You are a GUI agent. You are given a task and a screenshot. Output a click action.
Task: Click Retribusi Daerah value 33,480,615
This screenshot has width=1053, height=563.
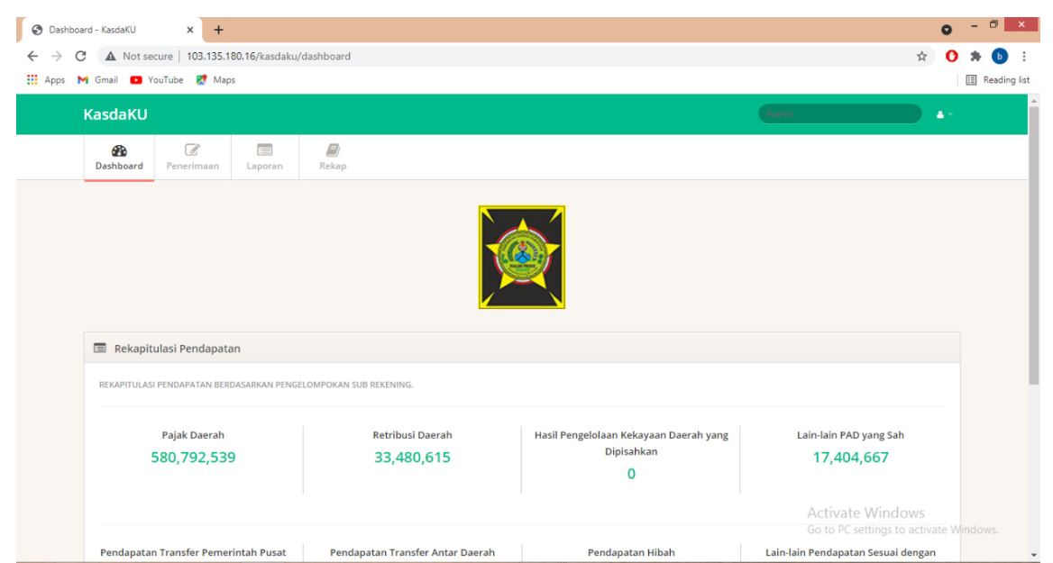coord(412,457)
